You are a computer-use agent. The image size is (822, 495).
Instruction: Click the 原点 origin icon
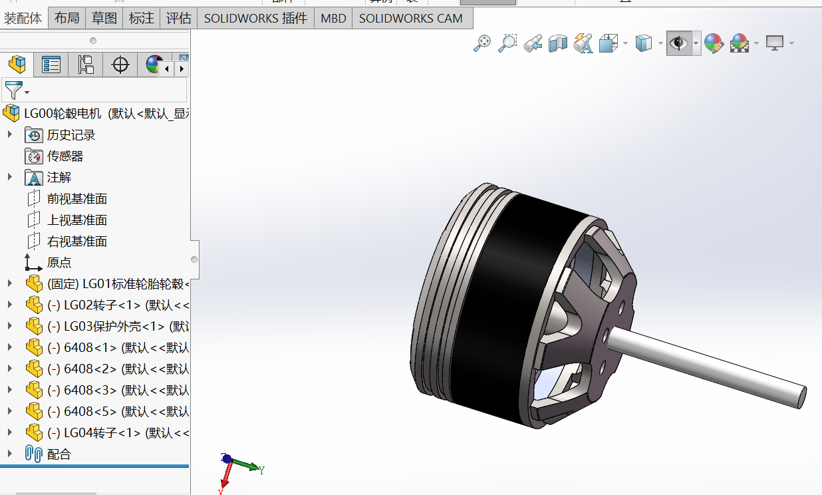tap(33, 262)
